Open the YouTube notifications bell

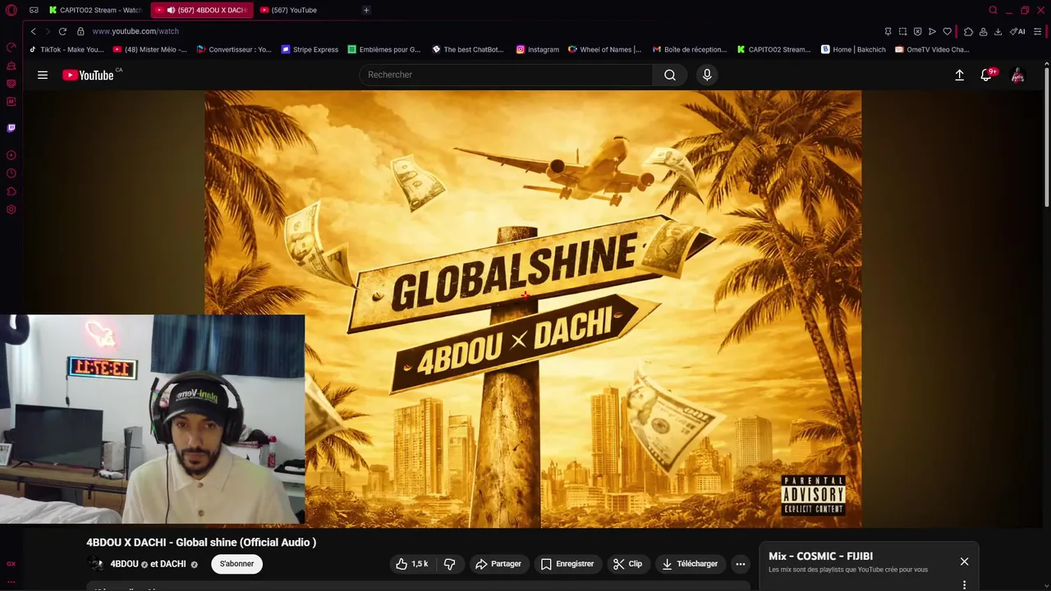coord(987,75)
